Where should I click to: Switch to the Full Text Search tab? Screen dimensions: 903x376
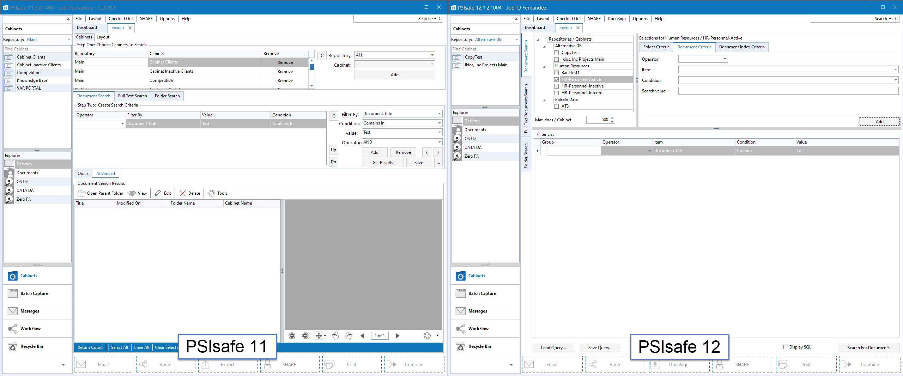pyautogui.click(x=132, y=96)
